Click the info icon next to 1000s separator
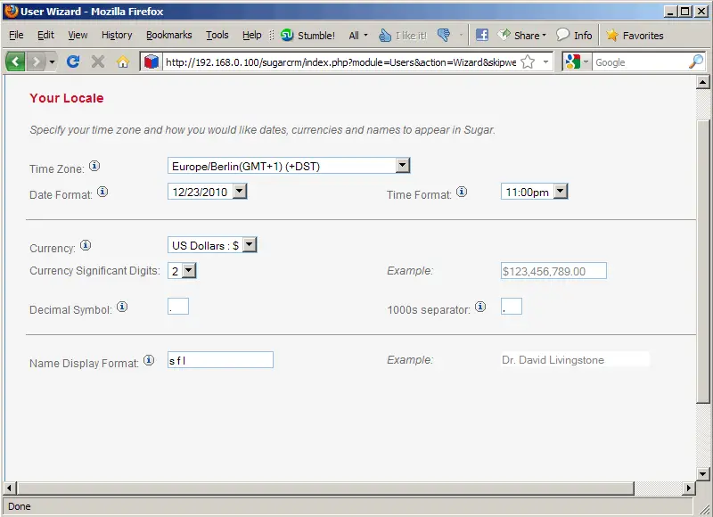Screen dimensions: 713x517 point(480,307)
